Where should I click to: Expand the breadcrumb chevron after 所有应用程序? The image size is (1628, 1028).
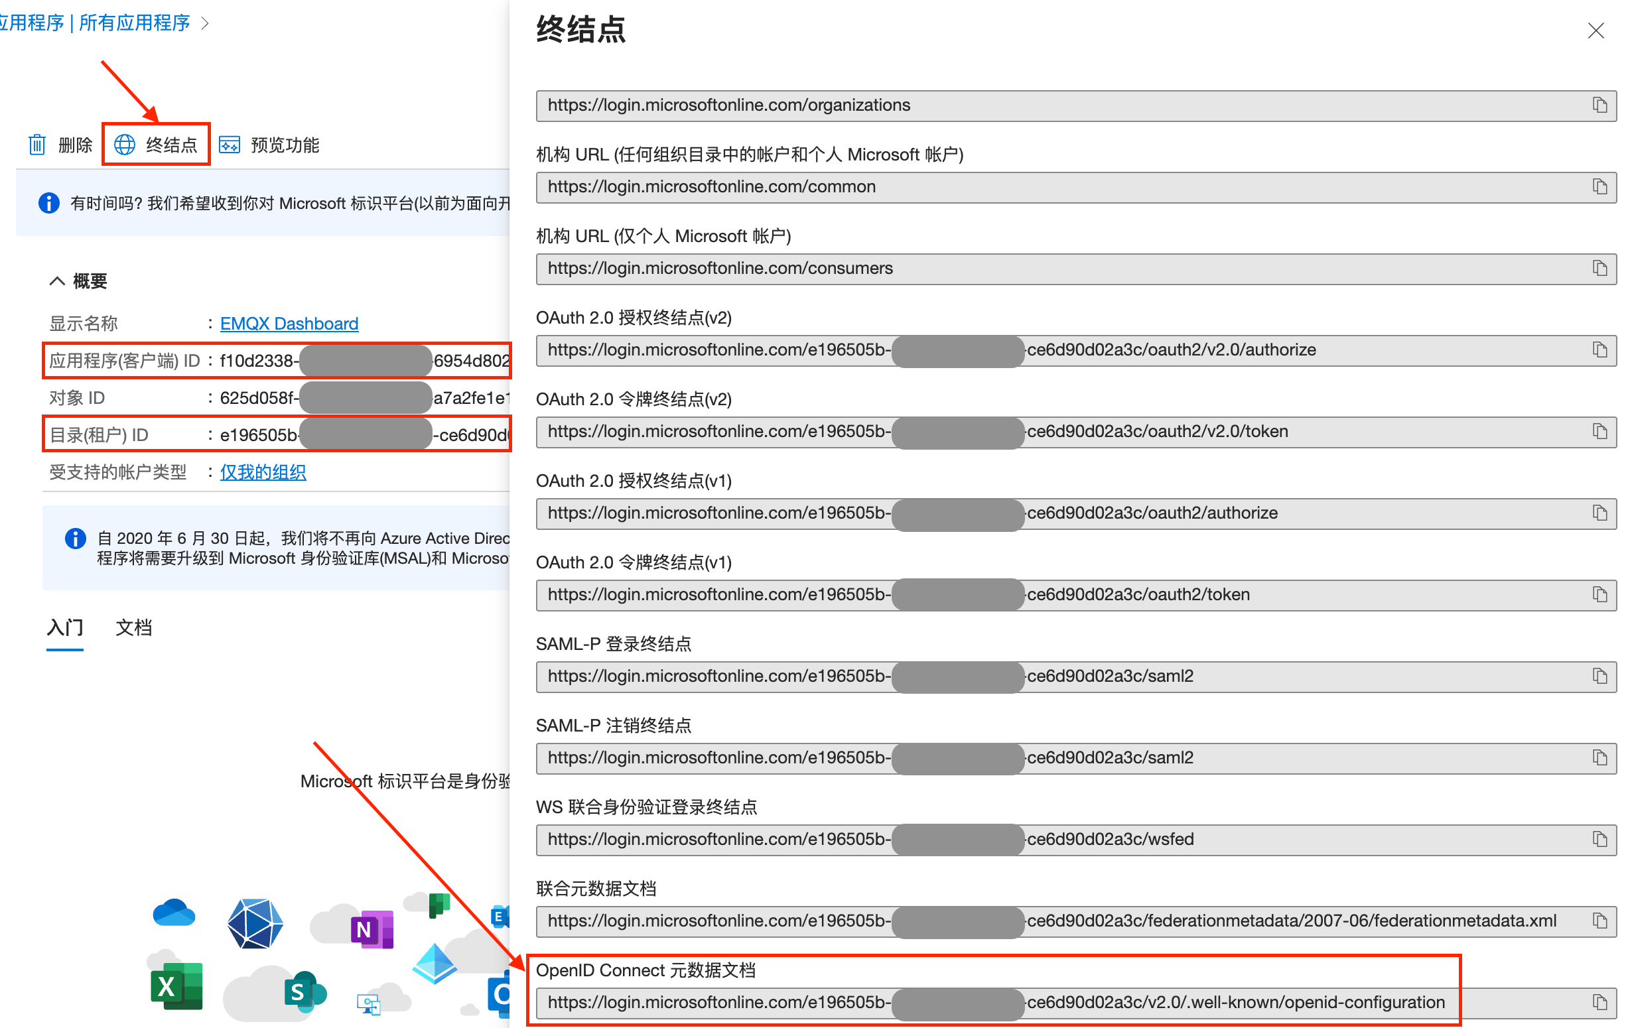coord(204,23)
